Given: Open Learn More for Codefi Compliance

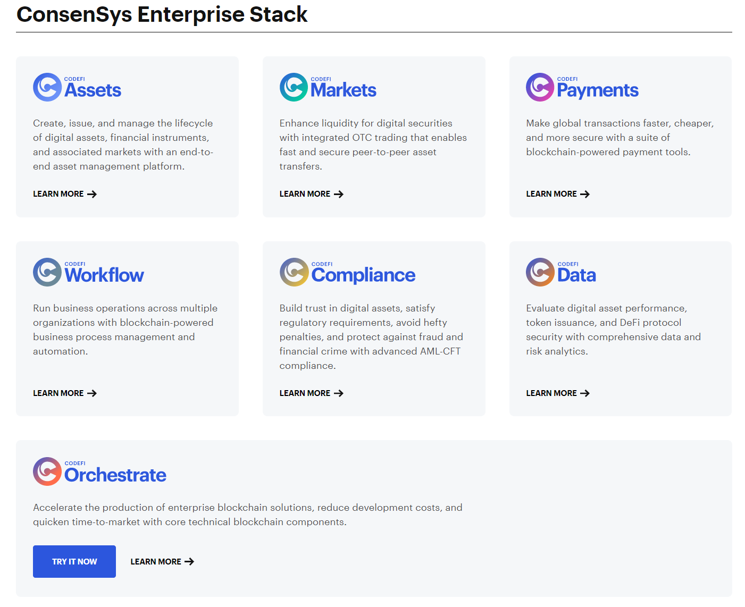Looking at the screenshot, I should 312,393.
